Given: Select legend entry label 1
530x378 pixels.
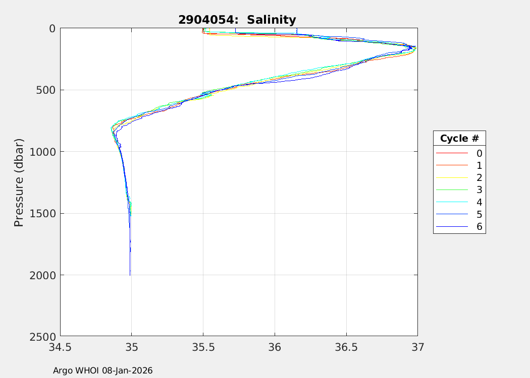Looking at the screenshot, I should (x=479, y=165).
